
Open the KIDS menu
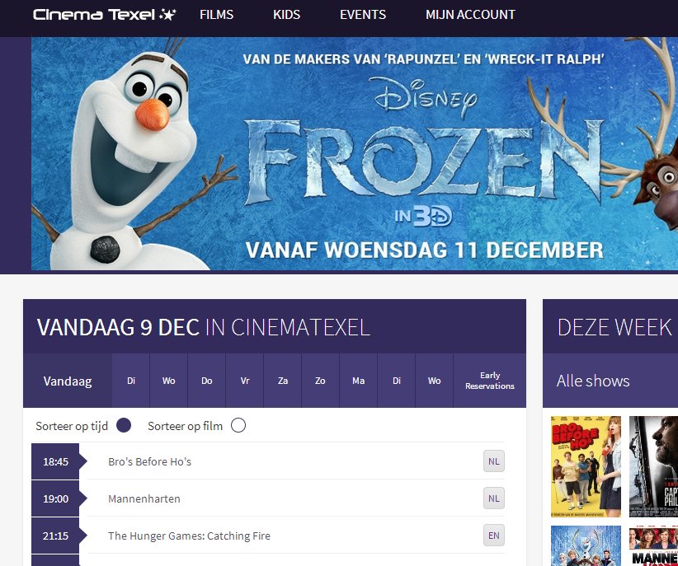(x=287, y=15)
